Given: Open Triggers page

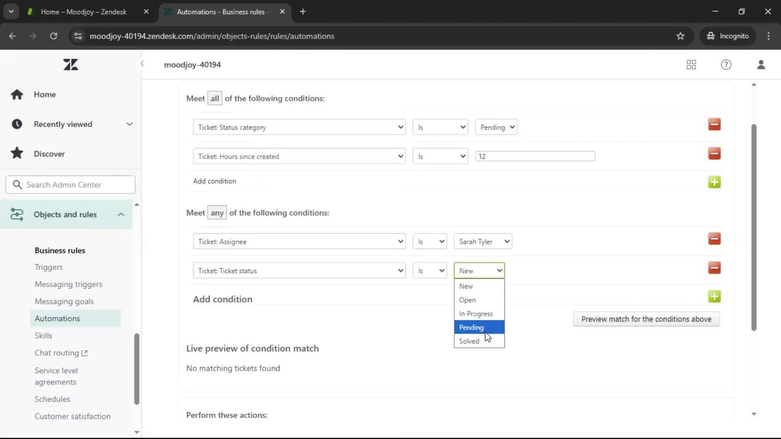Looking at the screenshot, I should click(48, 267).
